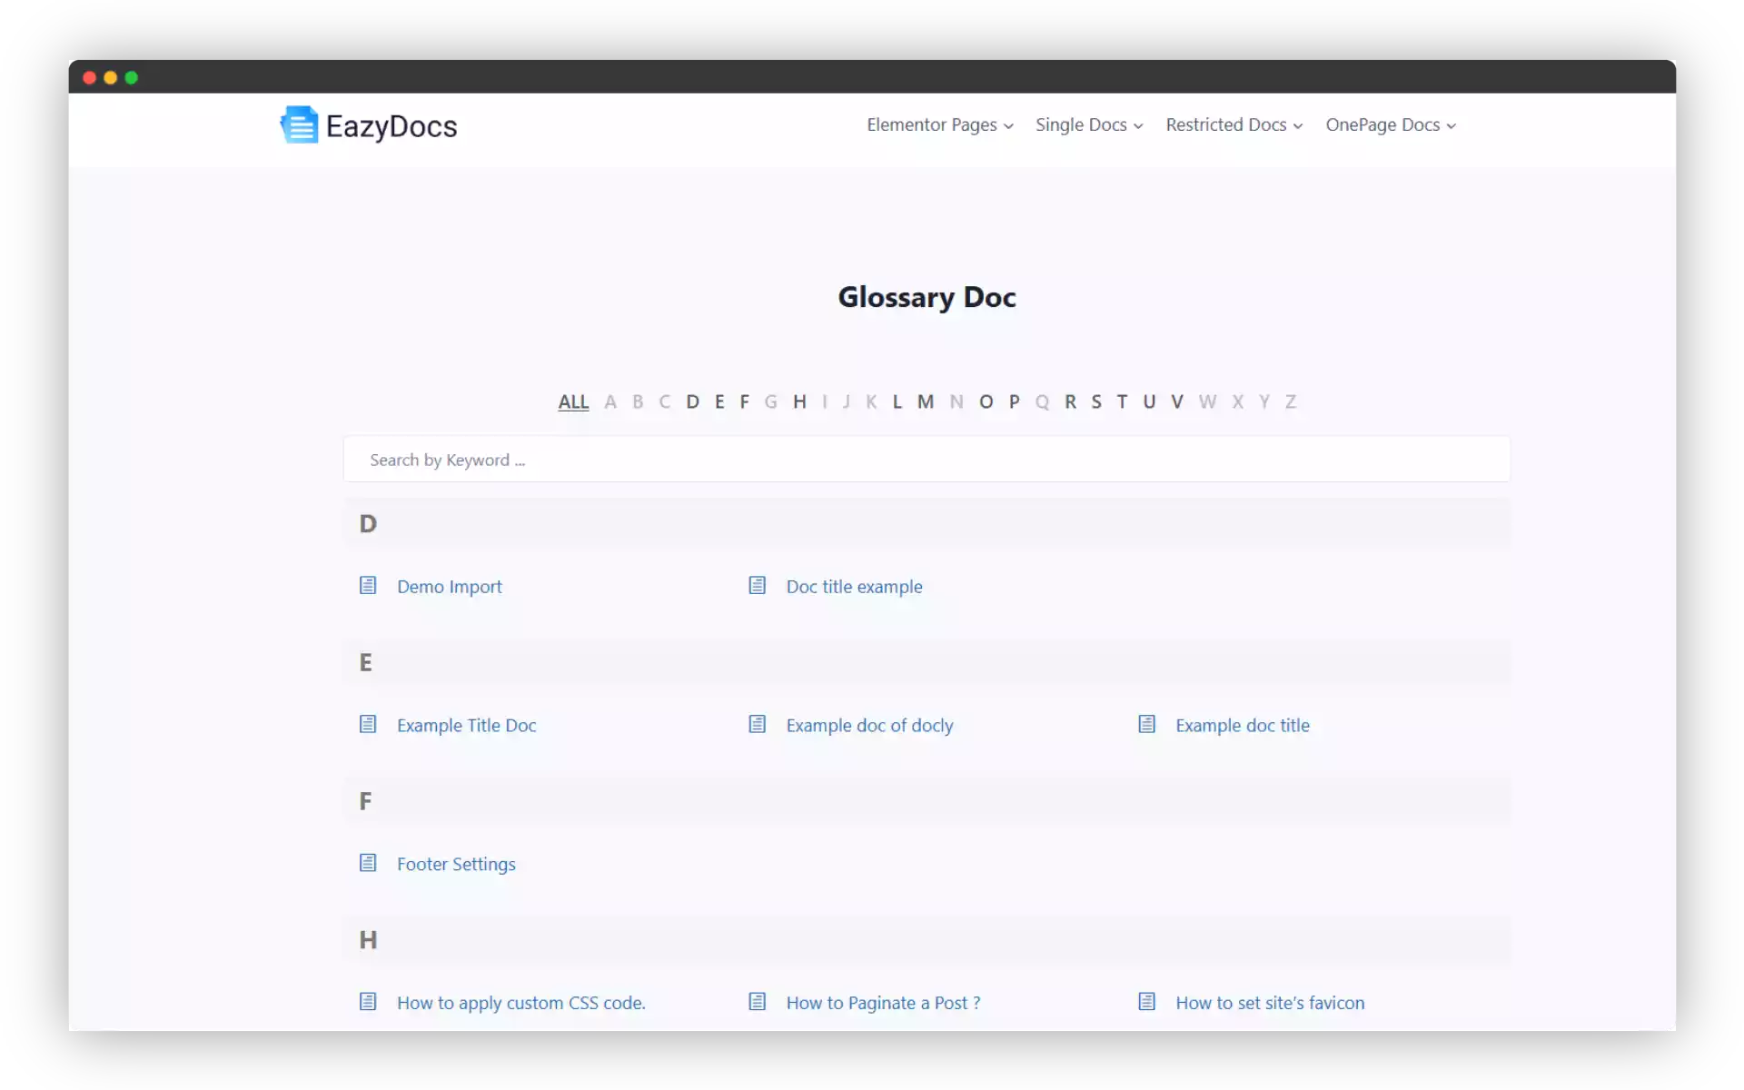Click the document icon beside How to Paginate a Post
This screenshot has height=1090, width=1744.
click(x=758, y=1001)
